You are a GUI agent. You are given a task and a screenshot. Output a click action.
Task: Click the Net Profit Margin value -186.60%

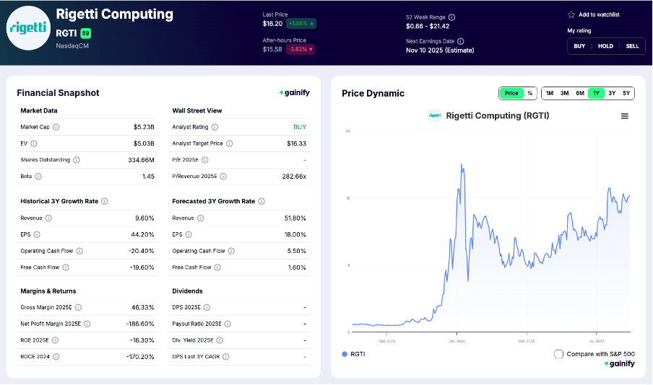(140, 324)
